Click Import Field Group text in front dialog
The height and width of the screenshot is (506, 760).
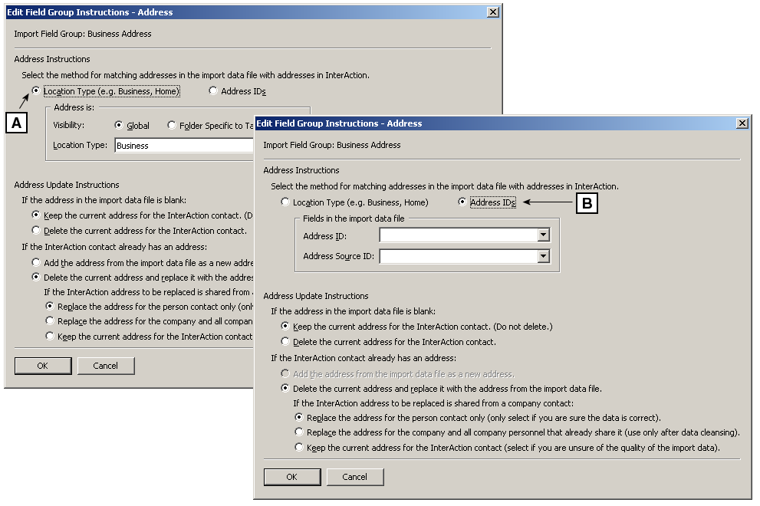point(332,145)
